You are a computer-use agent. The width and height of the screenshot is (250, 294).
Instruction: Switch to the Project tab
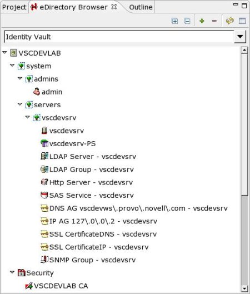14,7
